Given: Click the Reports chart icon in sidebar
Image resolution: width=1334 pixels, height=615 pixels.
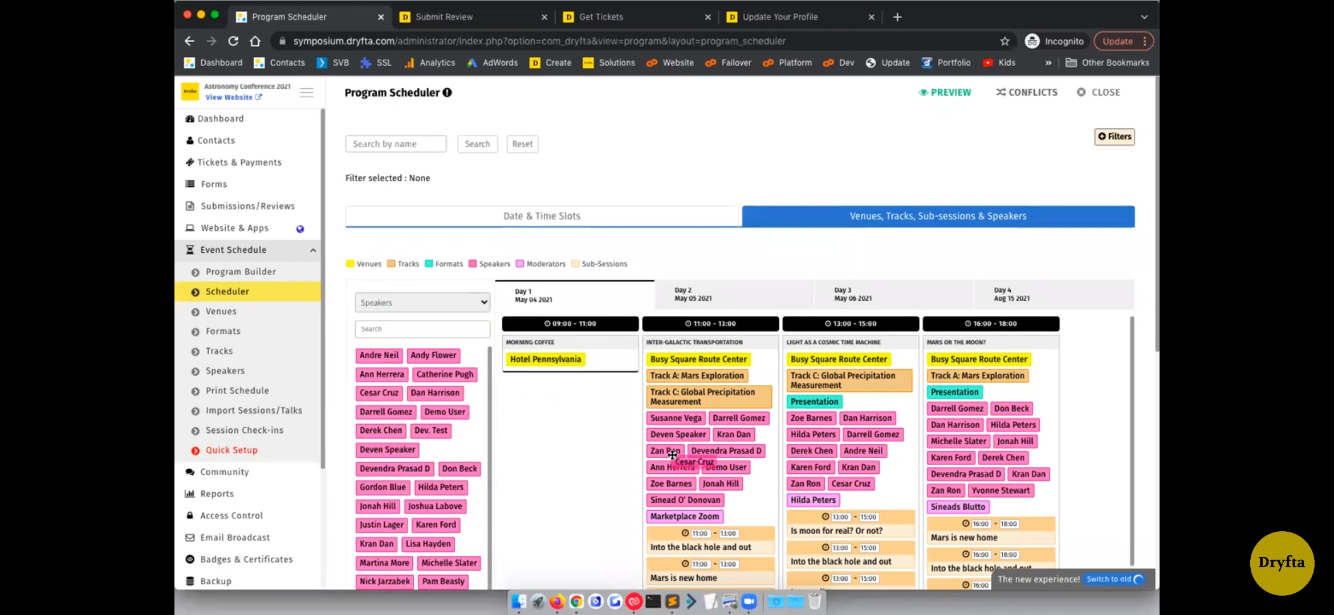Looking at the screenshot, I should click(x=190, y=494).
